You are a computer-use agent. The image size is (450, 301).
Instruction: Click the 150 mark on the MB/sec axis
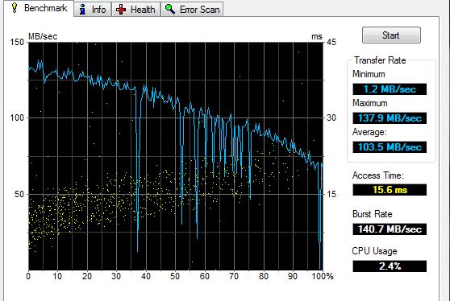pyautogui.click(x=17, y=43)
